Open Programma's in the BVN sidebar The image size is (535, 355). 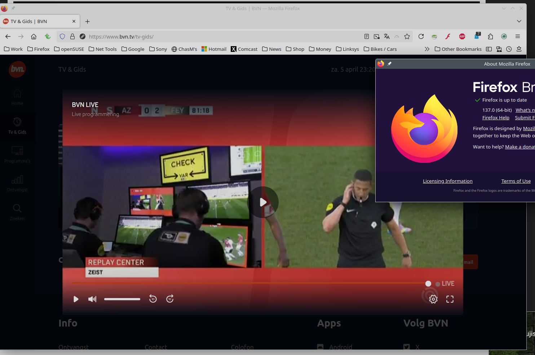pos(17,155)
